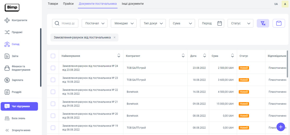Open База знань knowledge base
Image resolution: width=290 pixels, height=135 pixels.
(x=18, y=118)
